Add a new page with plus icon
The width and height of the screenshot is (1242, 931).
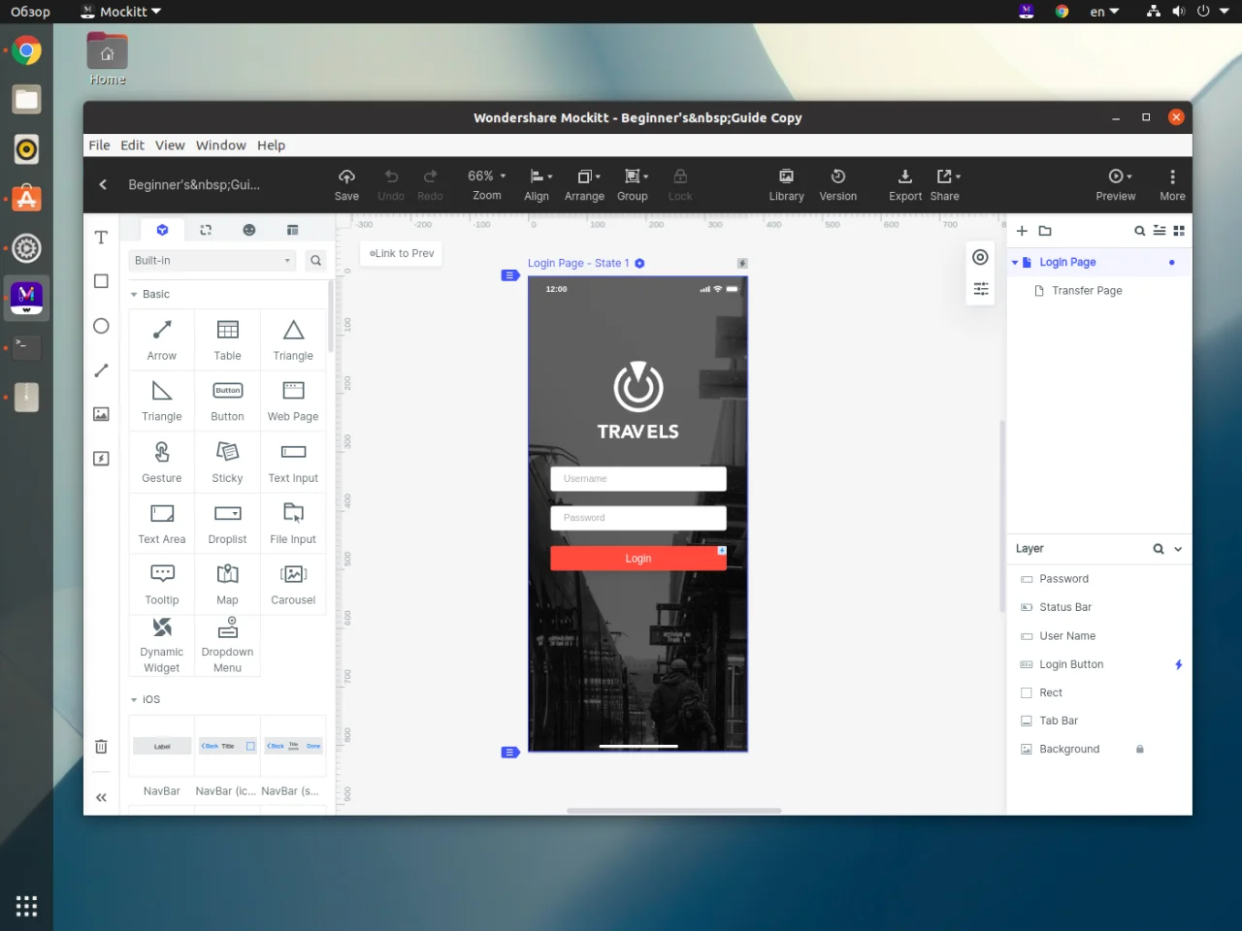coord(1022,231)
